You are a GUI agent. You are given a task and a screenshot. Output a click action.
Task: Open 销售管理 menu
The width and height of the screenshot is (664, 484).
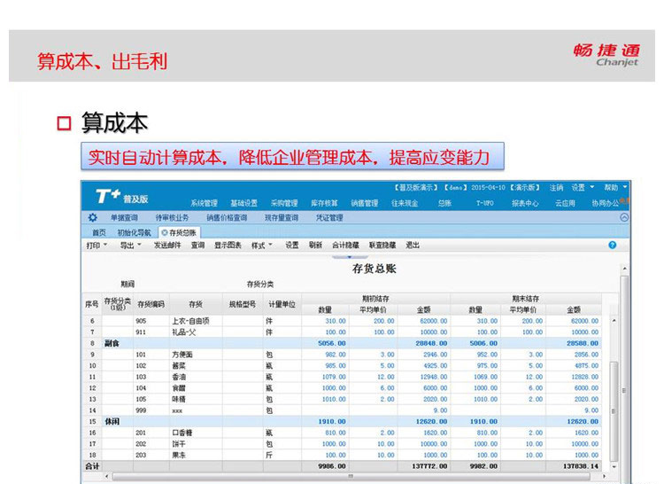(x=365, y=203)
